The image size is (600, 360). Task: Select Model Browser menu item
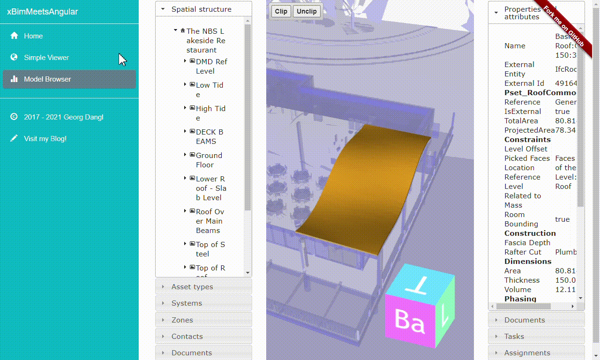(x=69, y=79)
